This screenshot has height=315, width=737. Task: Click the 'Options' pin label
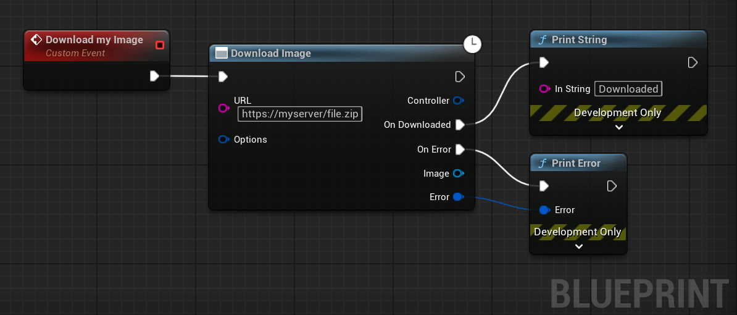[x=251, y=140]
